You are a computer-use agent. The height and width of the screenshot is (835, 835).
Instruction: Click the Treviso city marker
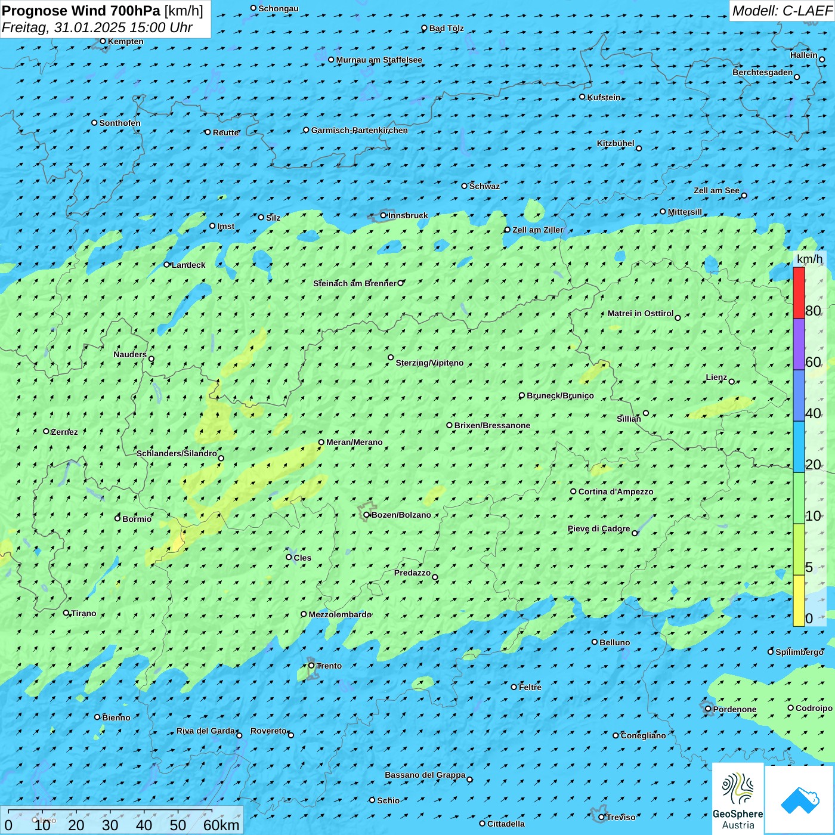[601, 817]
